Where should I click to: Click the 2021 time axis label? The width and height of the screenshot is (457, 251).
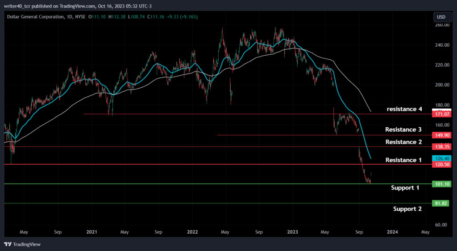pos(92,232)
